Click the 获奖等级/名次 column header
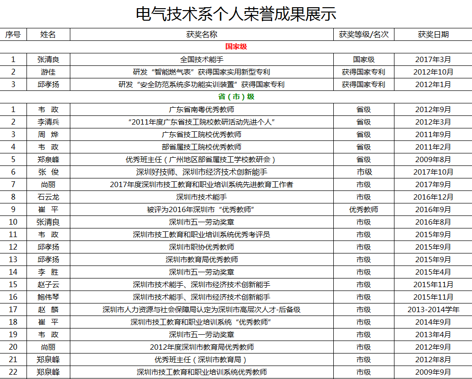 pos(364,35)
